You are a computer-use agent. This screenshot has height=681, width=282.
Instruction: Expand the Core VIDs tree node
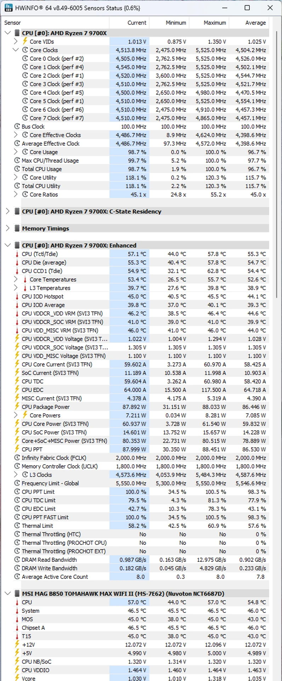click(16, 41)
